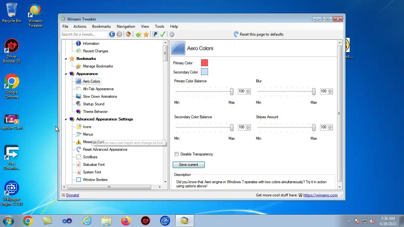This screenshot has width=404, height=227.
Task: Select capture-1.avi desktop file
Action: coord(12,122)
